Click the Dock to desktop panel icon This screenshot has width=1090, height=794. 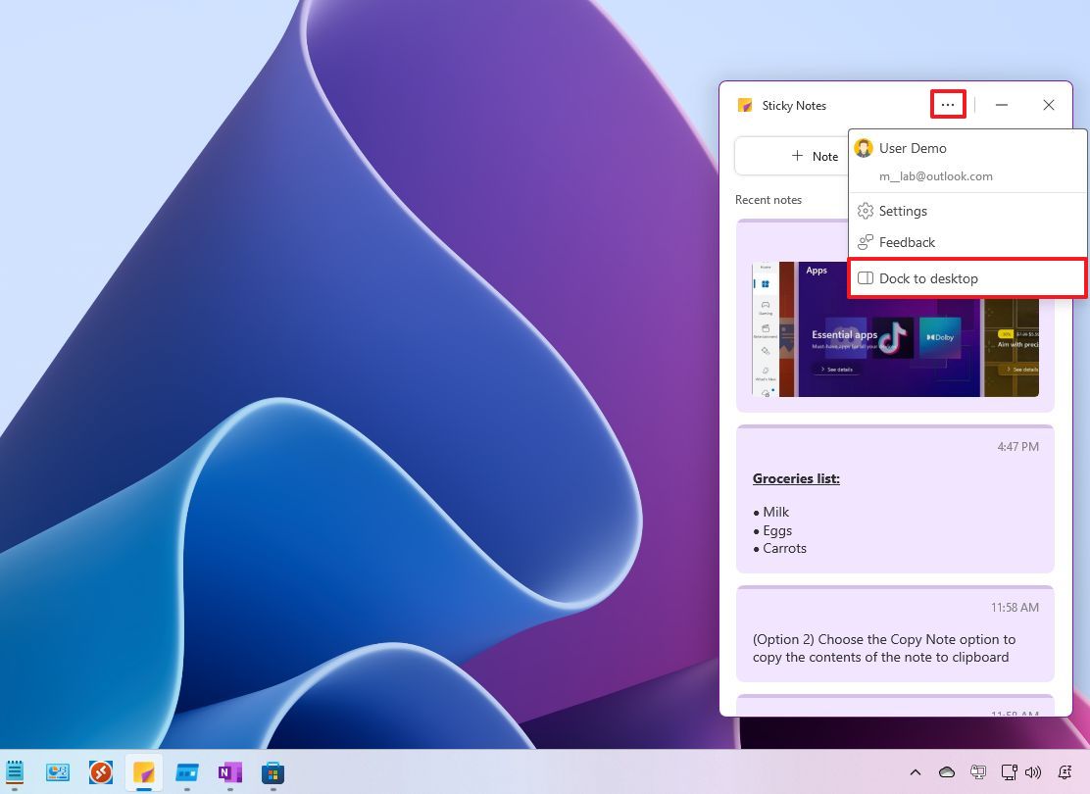click(x=866, y=278)
